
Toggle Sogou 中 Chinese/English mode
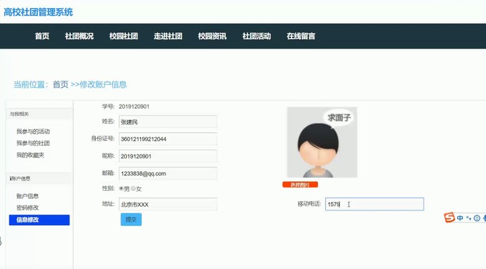pyautogui.click(x=460, y=218)
